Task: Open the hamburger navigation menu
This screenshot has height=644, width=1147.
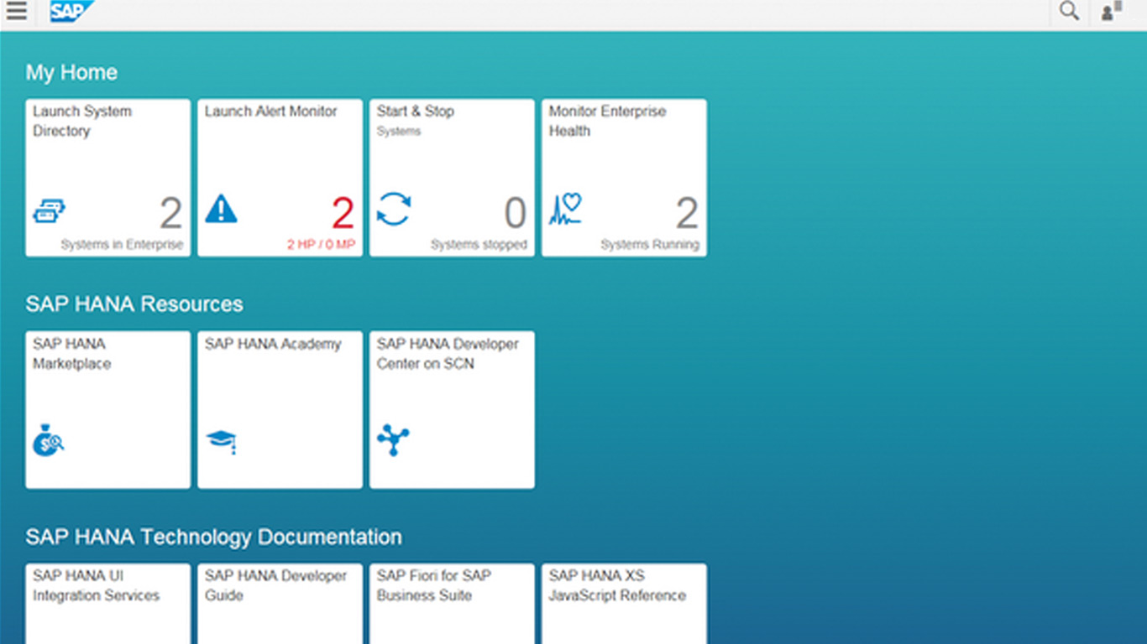Action: 16,11
